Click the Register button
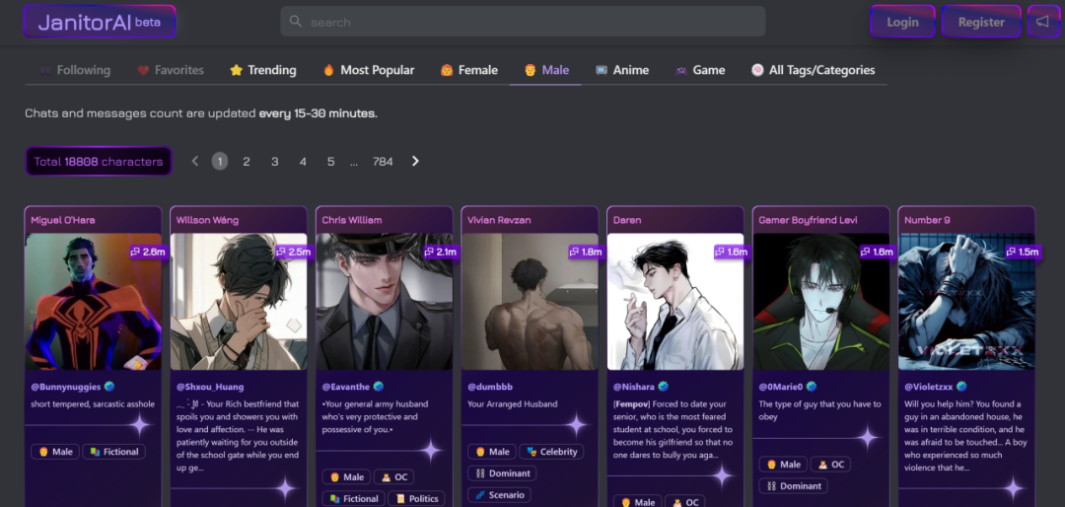 point(981,22)
